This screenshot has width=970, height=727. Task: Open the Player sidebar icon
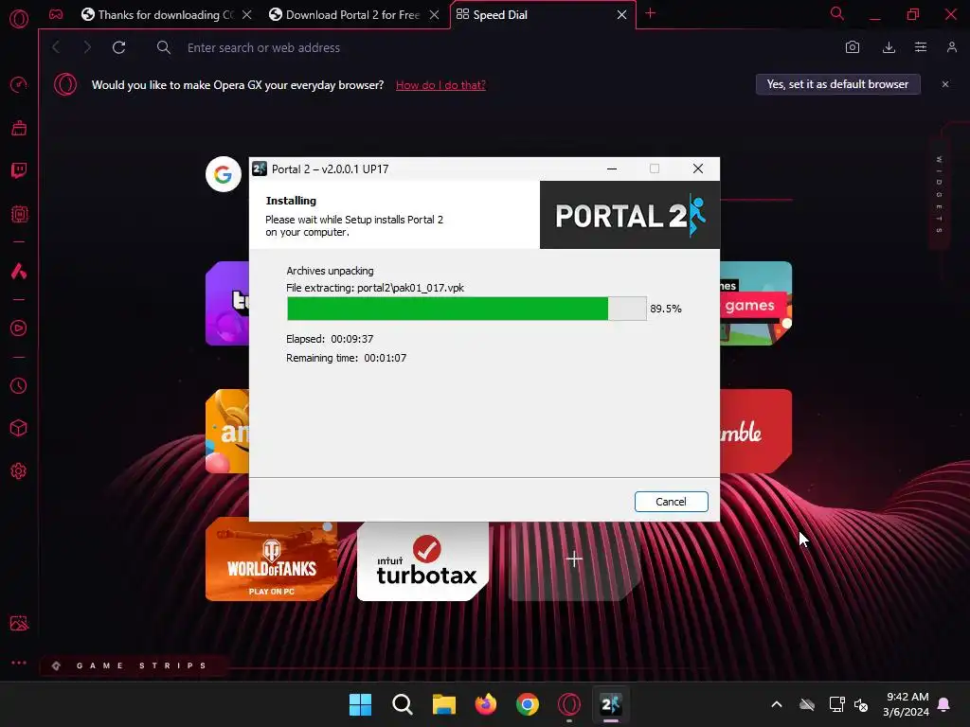[19, 328]
